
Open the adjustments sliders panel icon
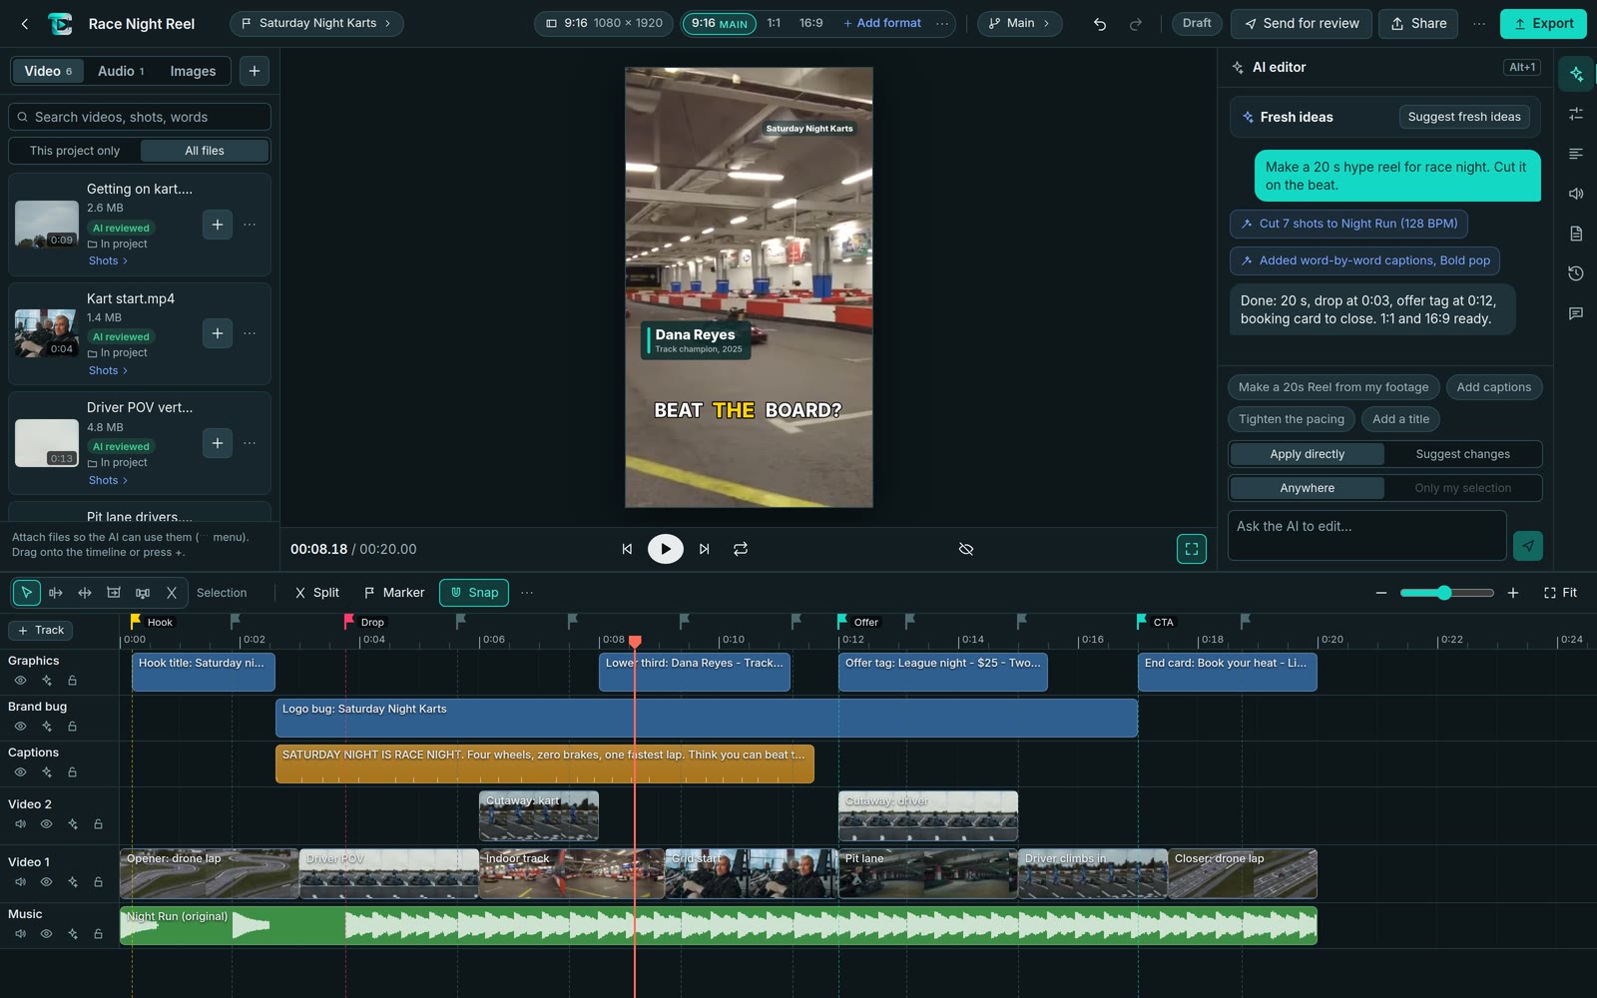1576,114
